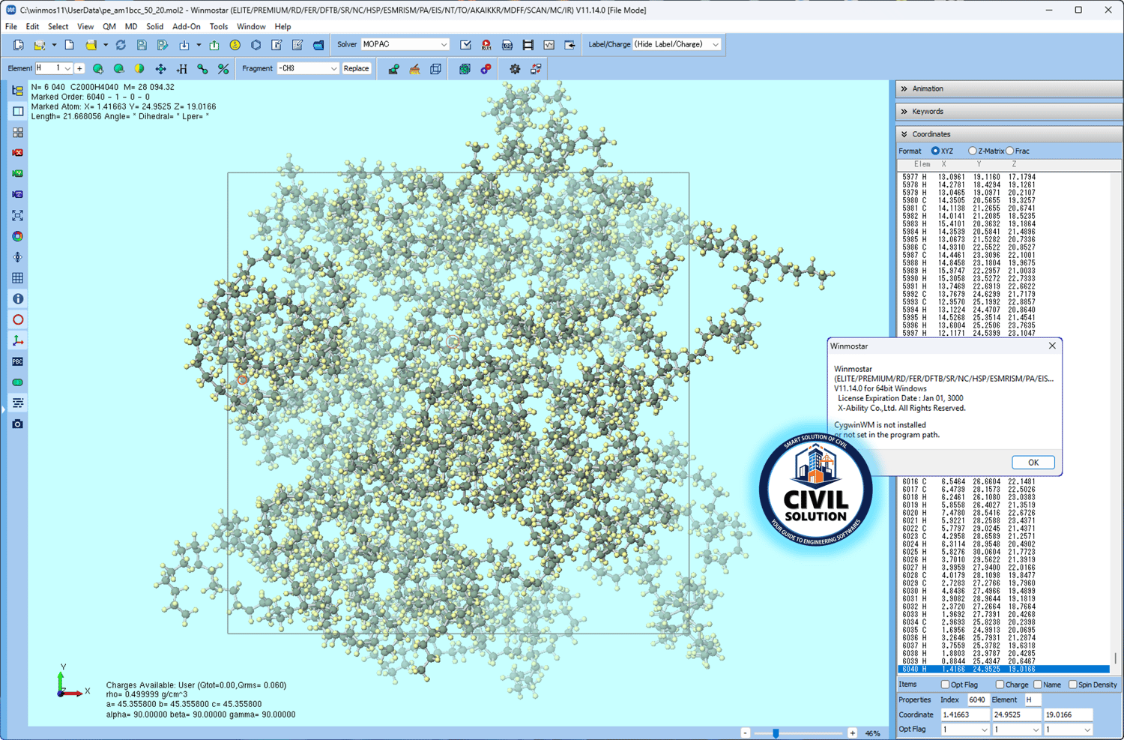The height and width of the screenshot is (740, 1124).
Task: Open the File menu
Action: (x=11, y=27)
